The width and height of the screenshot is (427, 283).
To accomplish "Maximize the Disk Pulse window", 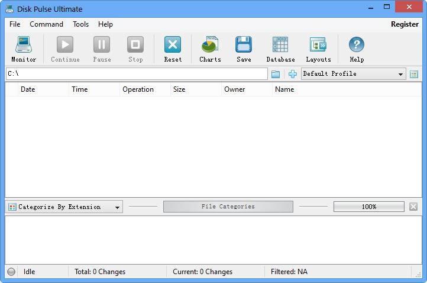I will (386, 7).
